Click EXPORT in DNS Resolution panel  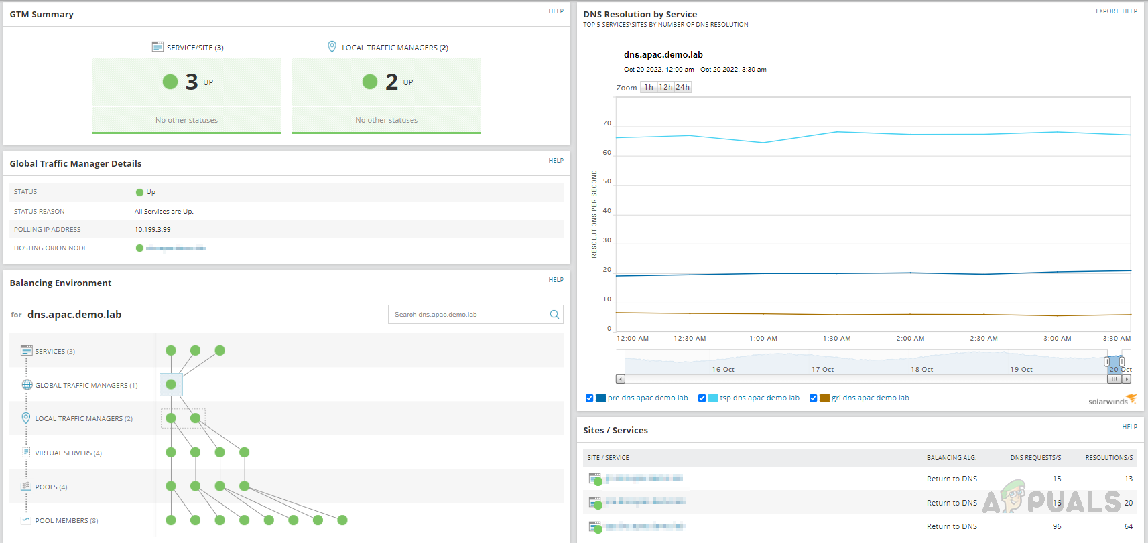click(1107, 11)
